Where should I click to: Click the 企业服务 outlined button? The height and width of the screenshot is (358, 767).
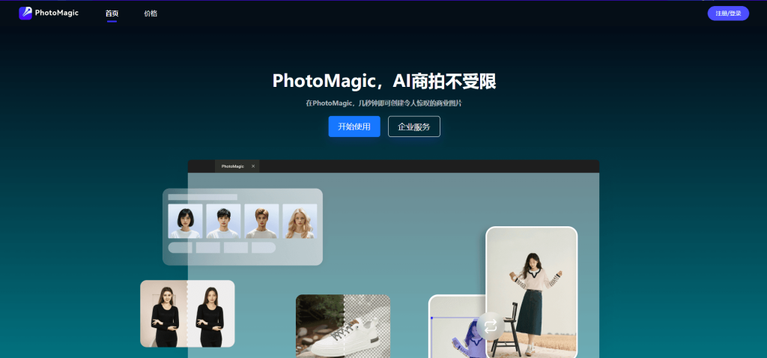(x=413, y=127)
